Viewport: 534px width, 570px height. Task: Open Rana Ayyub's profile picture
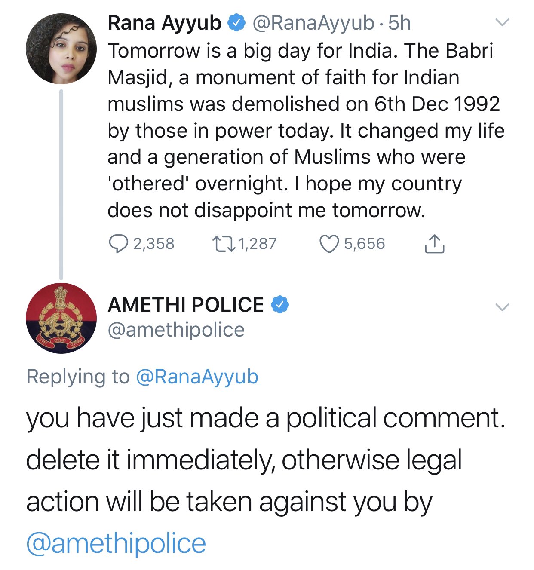(x=61, y=49)
